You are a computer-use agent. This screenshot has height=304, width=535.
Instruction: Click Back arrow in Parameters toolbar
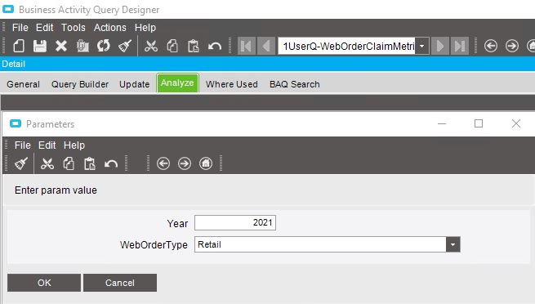pyautogui.click(x=163, y=163)
